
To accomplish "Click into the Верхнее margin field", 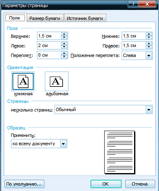I will tap(49, 36).
